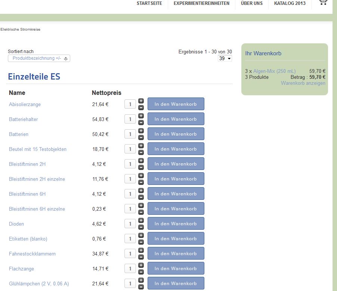The height and width of the screenshot is (291, 337).
Task: Open Experimentiereinheiten menu item
Action: click(x=201, y=3)
